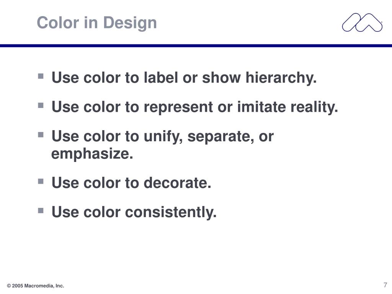Viewport: 392px width, 294px height.
Task: Click the Macromedia logo in the corner
Action: coord(362,23)
